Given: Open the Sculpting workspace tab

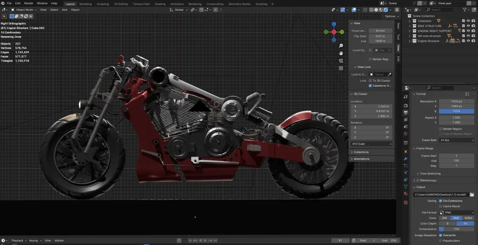Looking at the screenshot, I should (x=103, y=4).
